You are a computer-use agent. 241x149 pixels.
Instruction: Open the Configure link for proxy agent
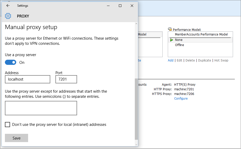181,99
